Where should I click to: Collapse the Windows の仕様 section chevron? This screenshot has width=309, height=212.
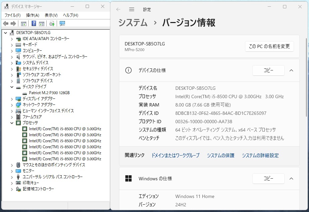click(291, 179)
